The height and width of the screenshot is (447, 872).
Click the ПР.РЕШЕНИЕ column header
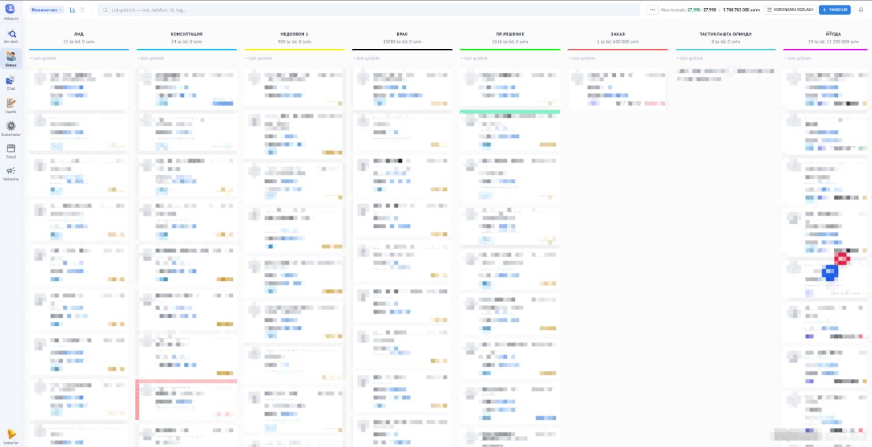pyautogui.click(x=510, y=34)
